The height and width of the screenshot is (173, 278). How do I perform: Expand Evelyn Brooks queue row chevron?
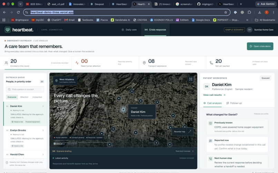tap(43, 130)
